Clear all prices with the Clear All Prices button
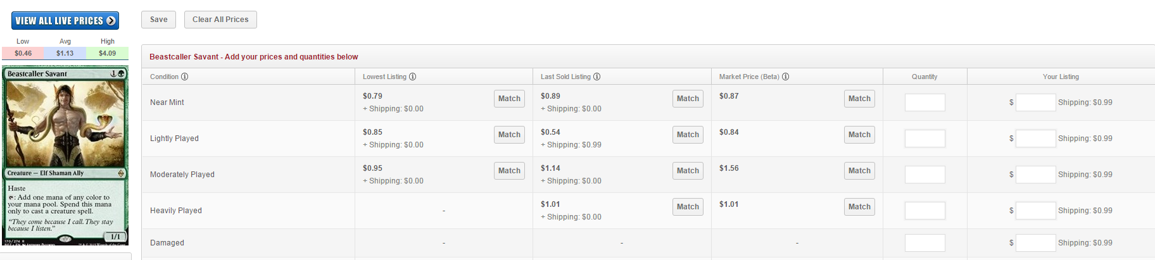 pos(220,20)
